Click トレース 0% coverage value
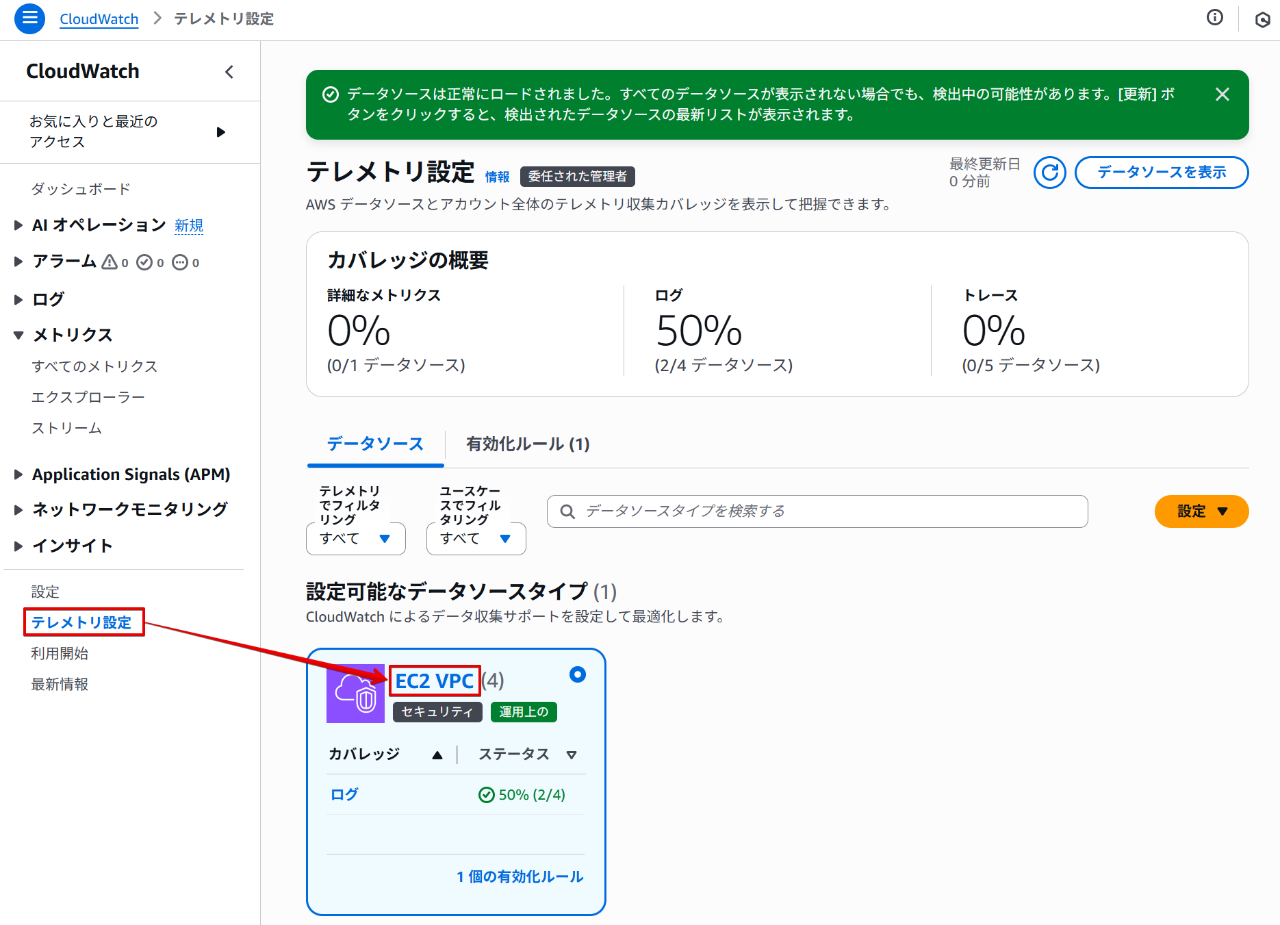This screenshot has height=925, width=1280. pyautogui.click(x=994, y=331)
